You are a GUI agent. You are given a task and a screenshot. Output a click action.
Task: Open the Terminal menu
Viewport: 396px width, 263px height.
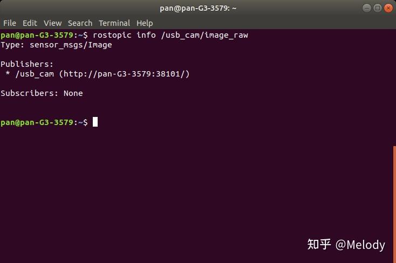[x=114, y=23]
